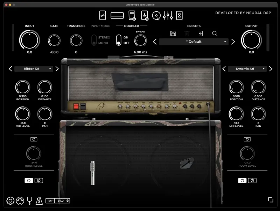Import a preset using the import icon
This screenshot has height=211, width=280.
(201, 34)
